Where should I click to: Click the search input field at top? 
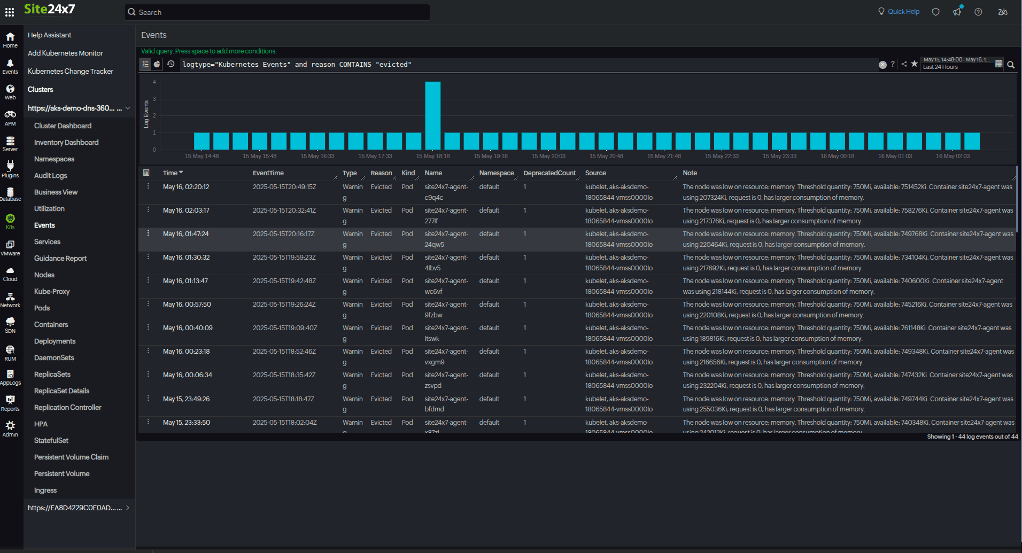277,12
